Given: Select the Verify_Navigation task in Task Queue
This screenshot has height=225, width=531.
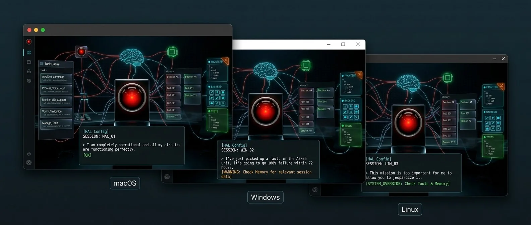Looking at the screenshot, I should point(56,112).
